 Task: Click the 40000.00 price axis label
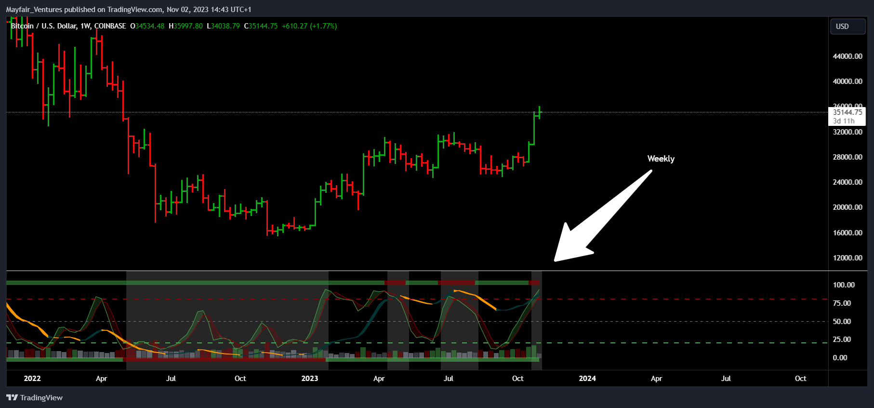click(848, 82)
